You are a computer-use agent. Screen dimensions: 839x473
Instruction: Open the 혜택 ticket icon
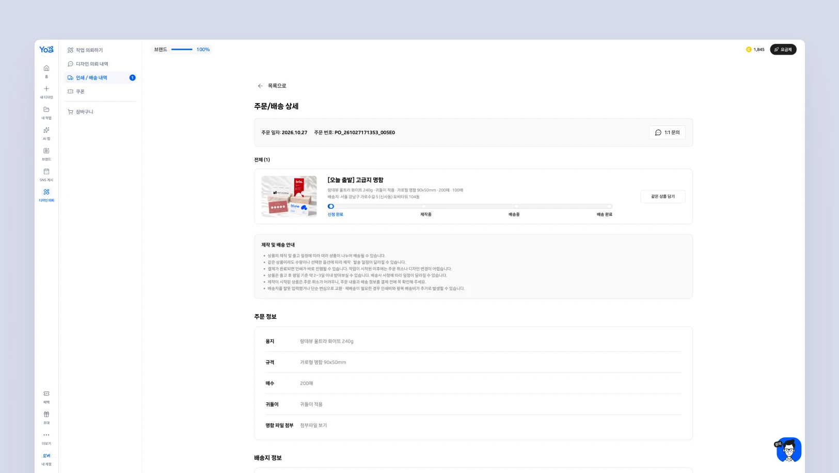(46, 394)
